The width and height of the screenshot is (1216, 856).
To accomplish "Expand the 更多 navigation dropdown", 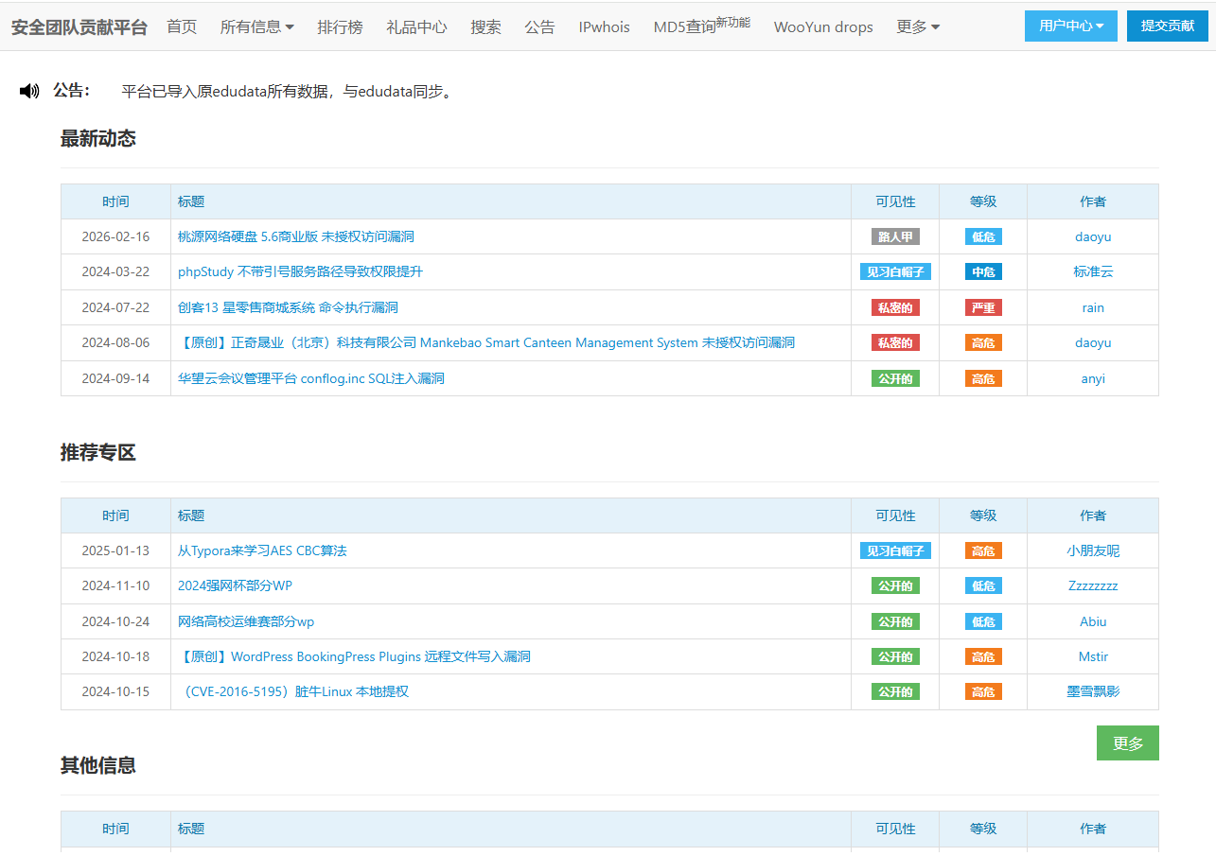I will 918,26.
